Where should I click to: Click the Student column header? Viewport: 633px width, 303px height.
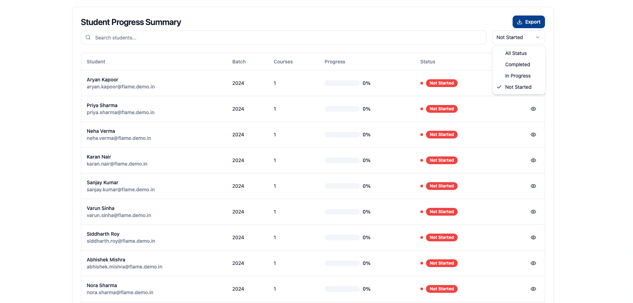pyautogui.click(x=96, y=62)
